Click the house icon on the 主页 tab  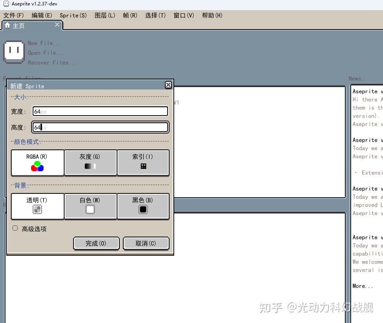[7, 25]
